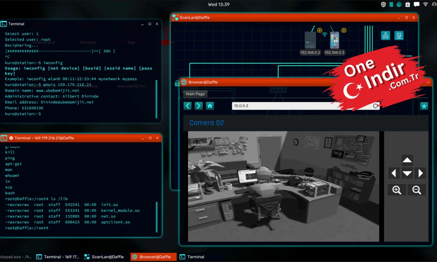Minimize the local Terminal window
Viewport: 437px width, 262px height.
pyautogui.click(x=142, y=24)
